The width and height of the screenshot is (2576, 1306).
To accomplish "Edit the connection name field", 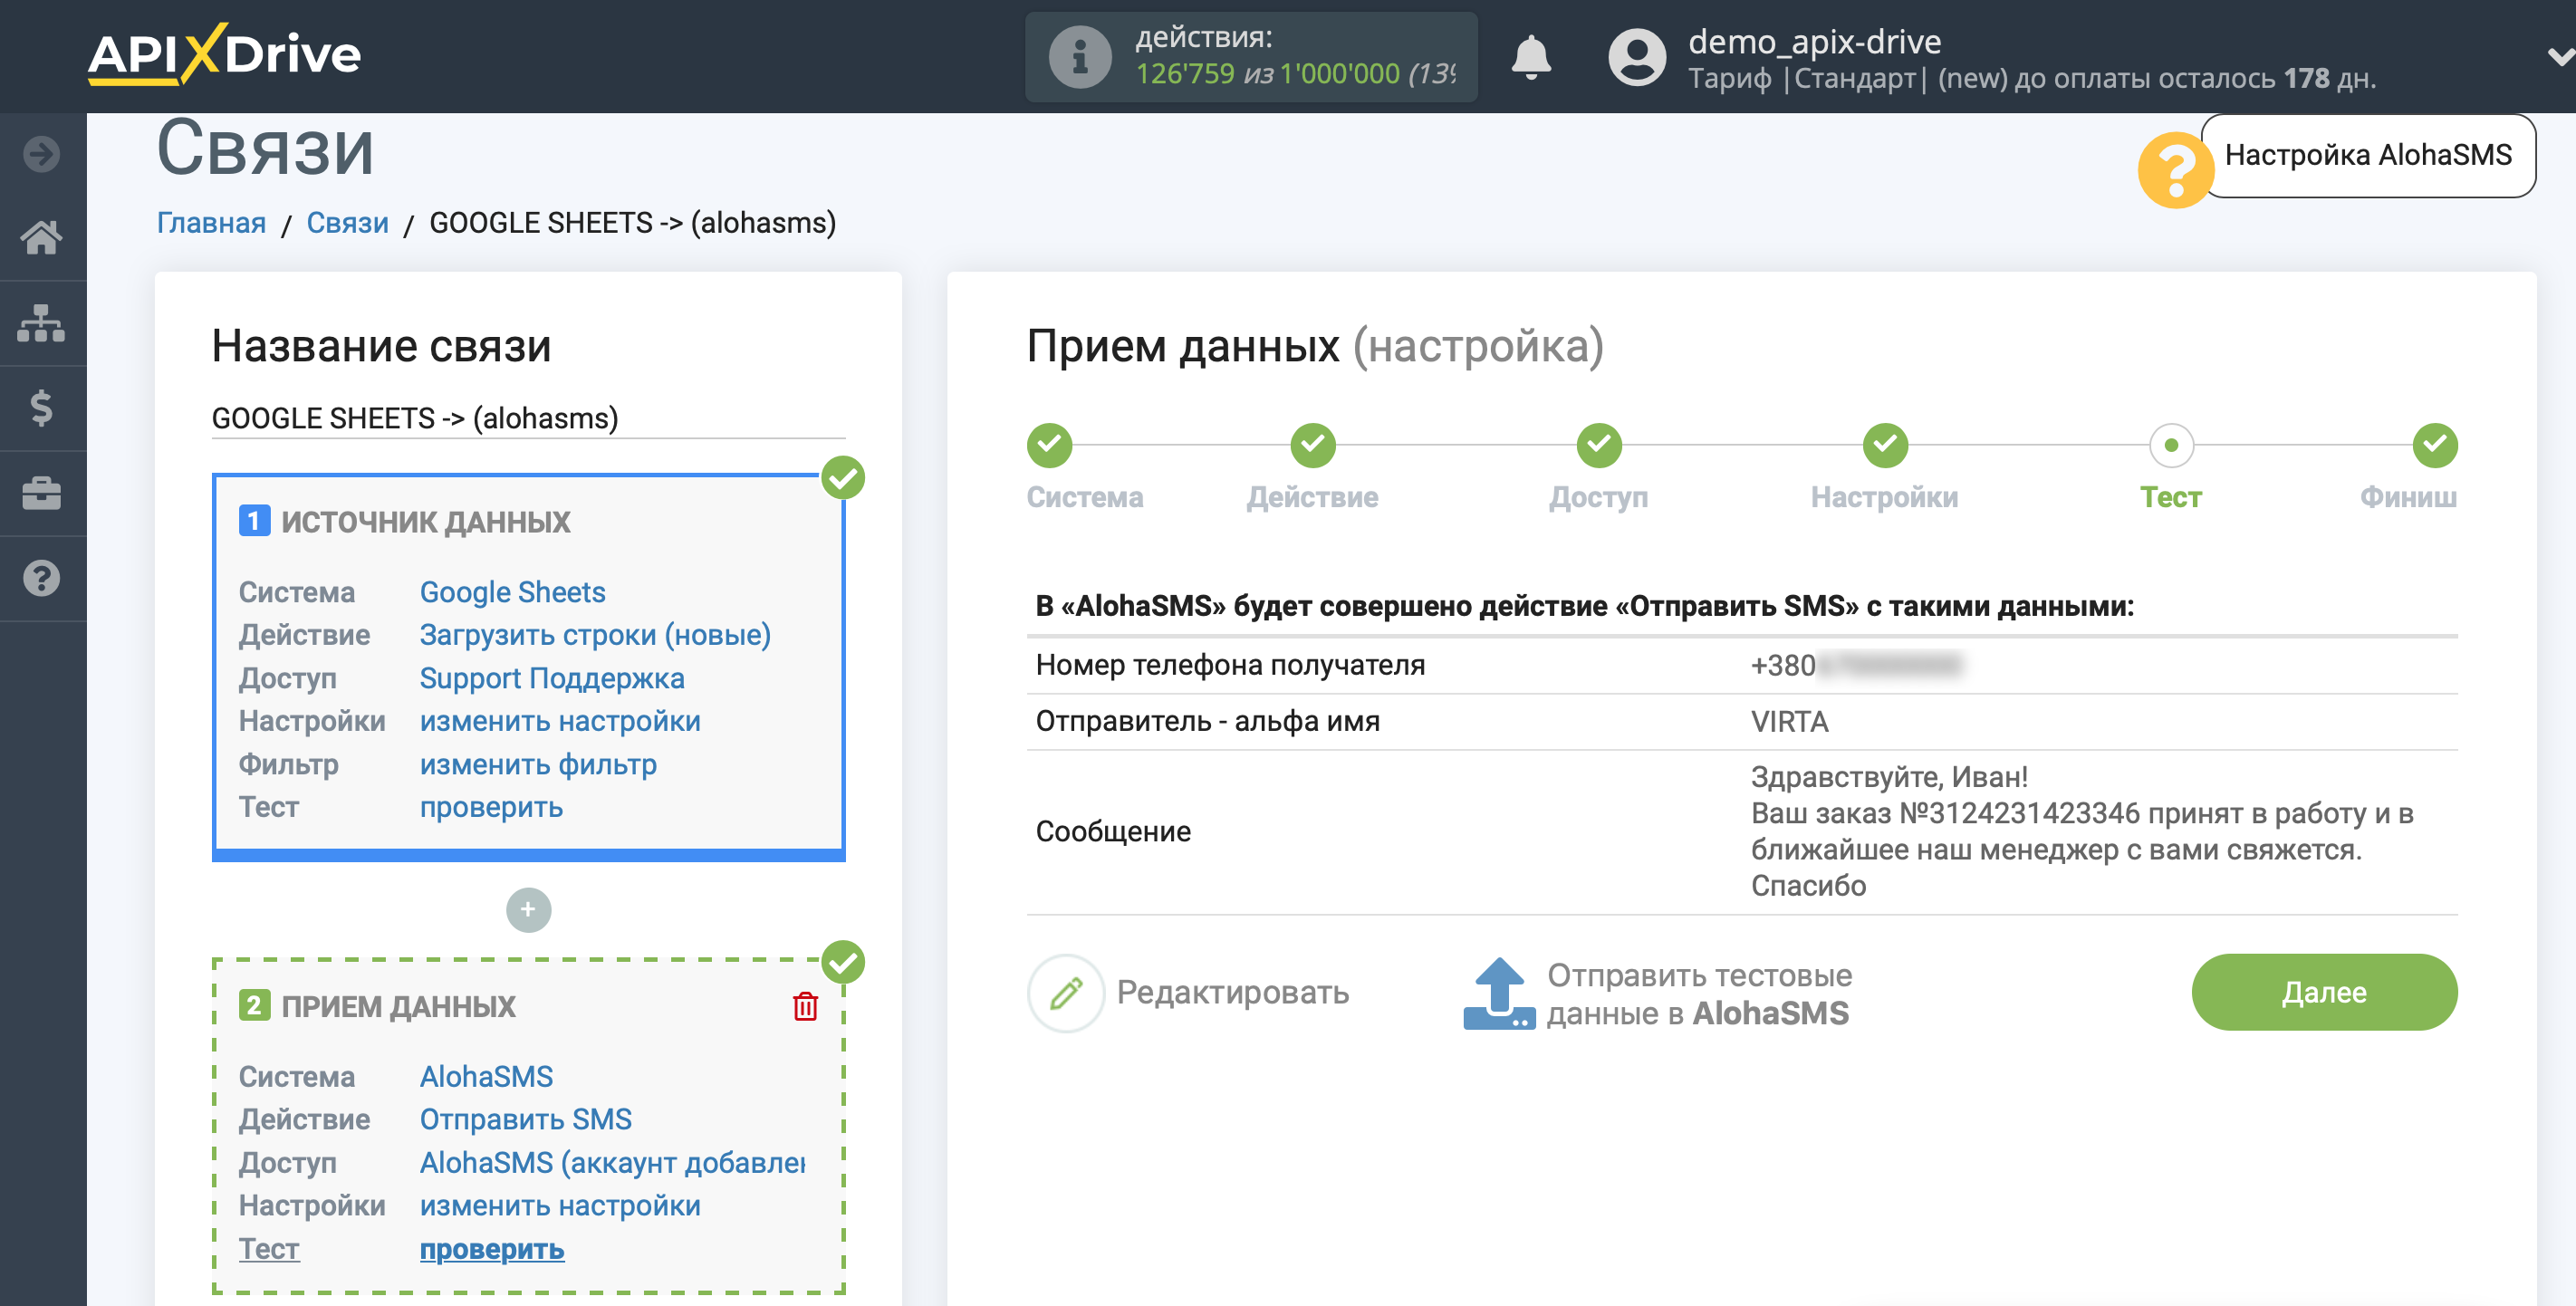I will [x=528, y=418].
